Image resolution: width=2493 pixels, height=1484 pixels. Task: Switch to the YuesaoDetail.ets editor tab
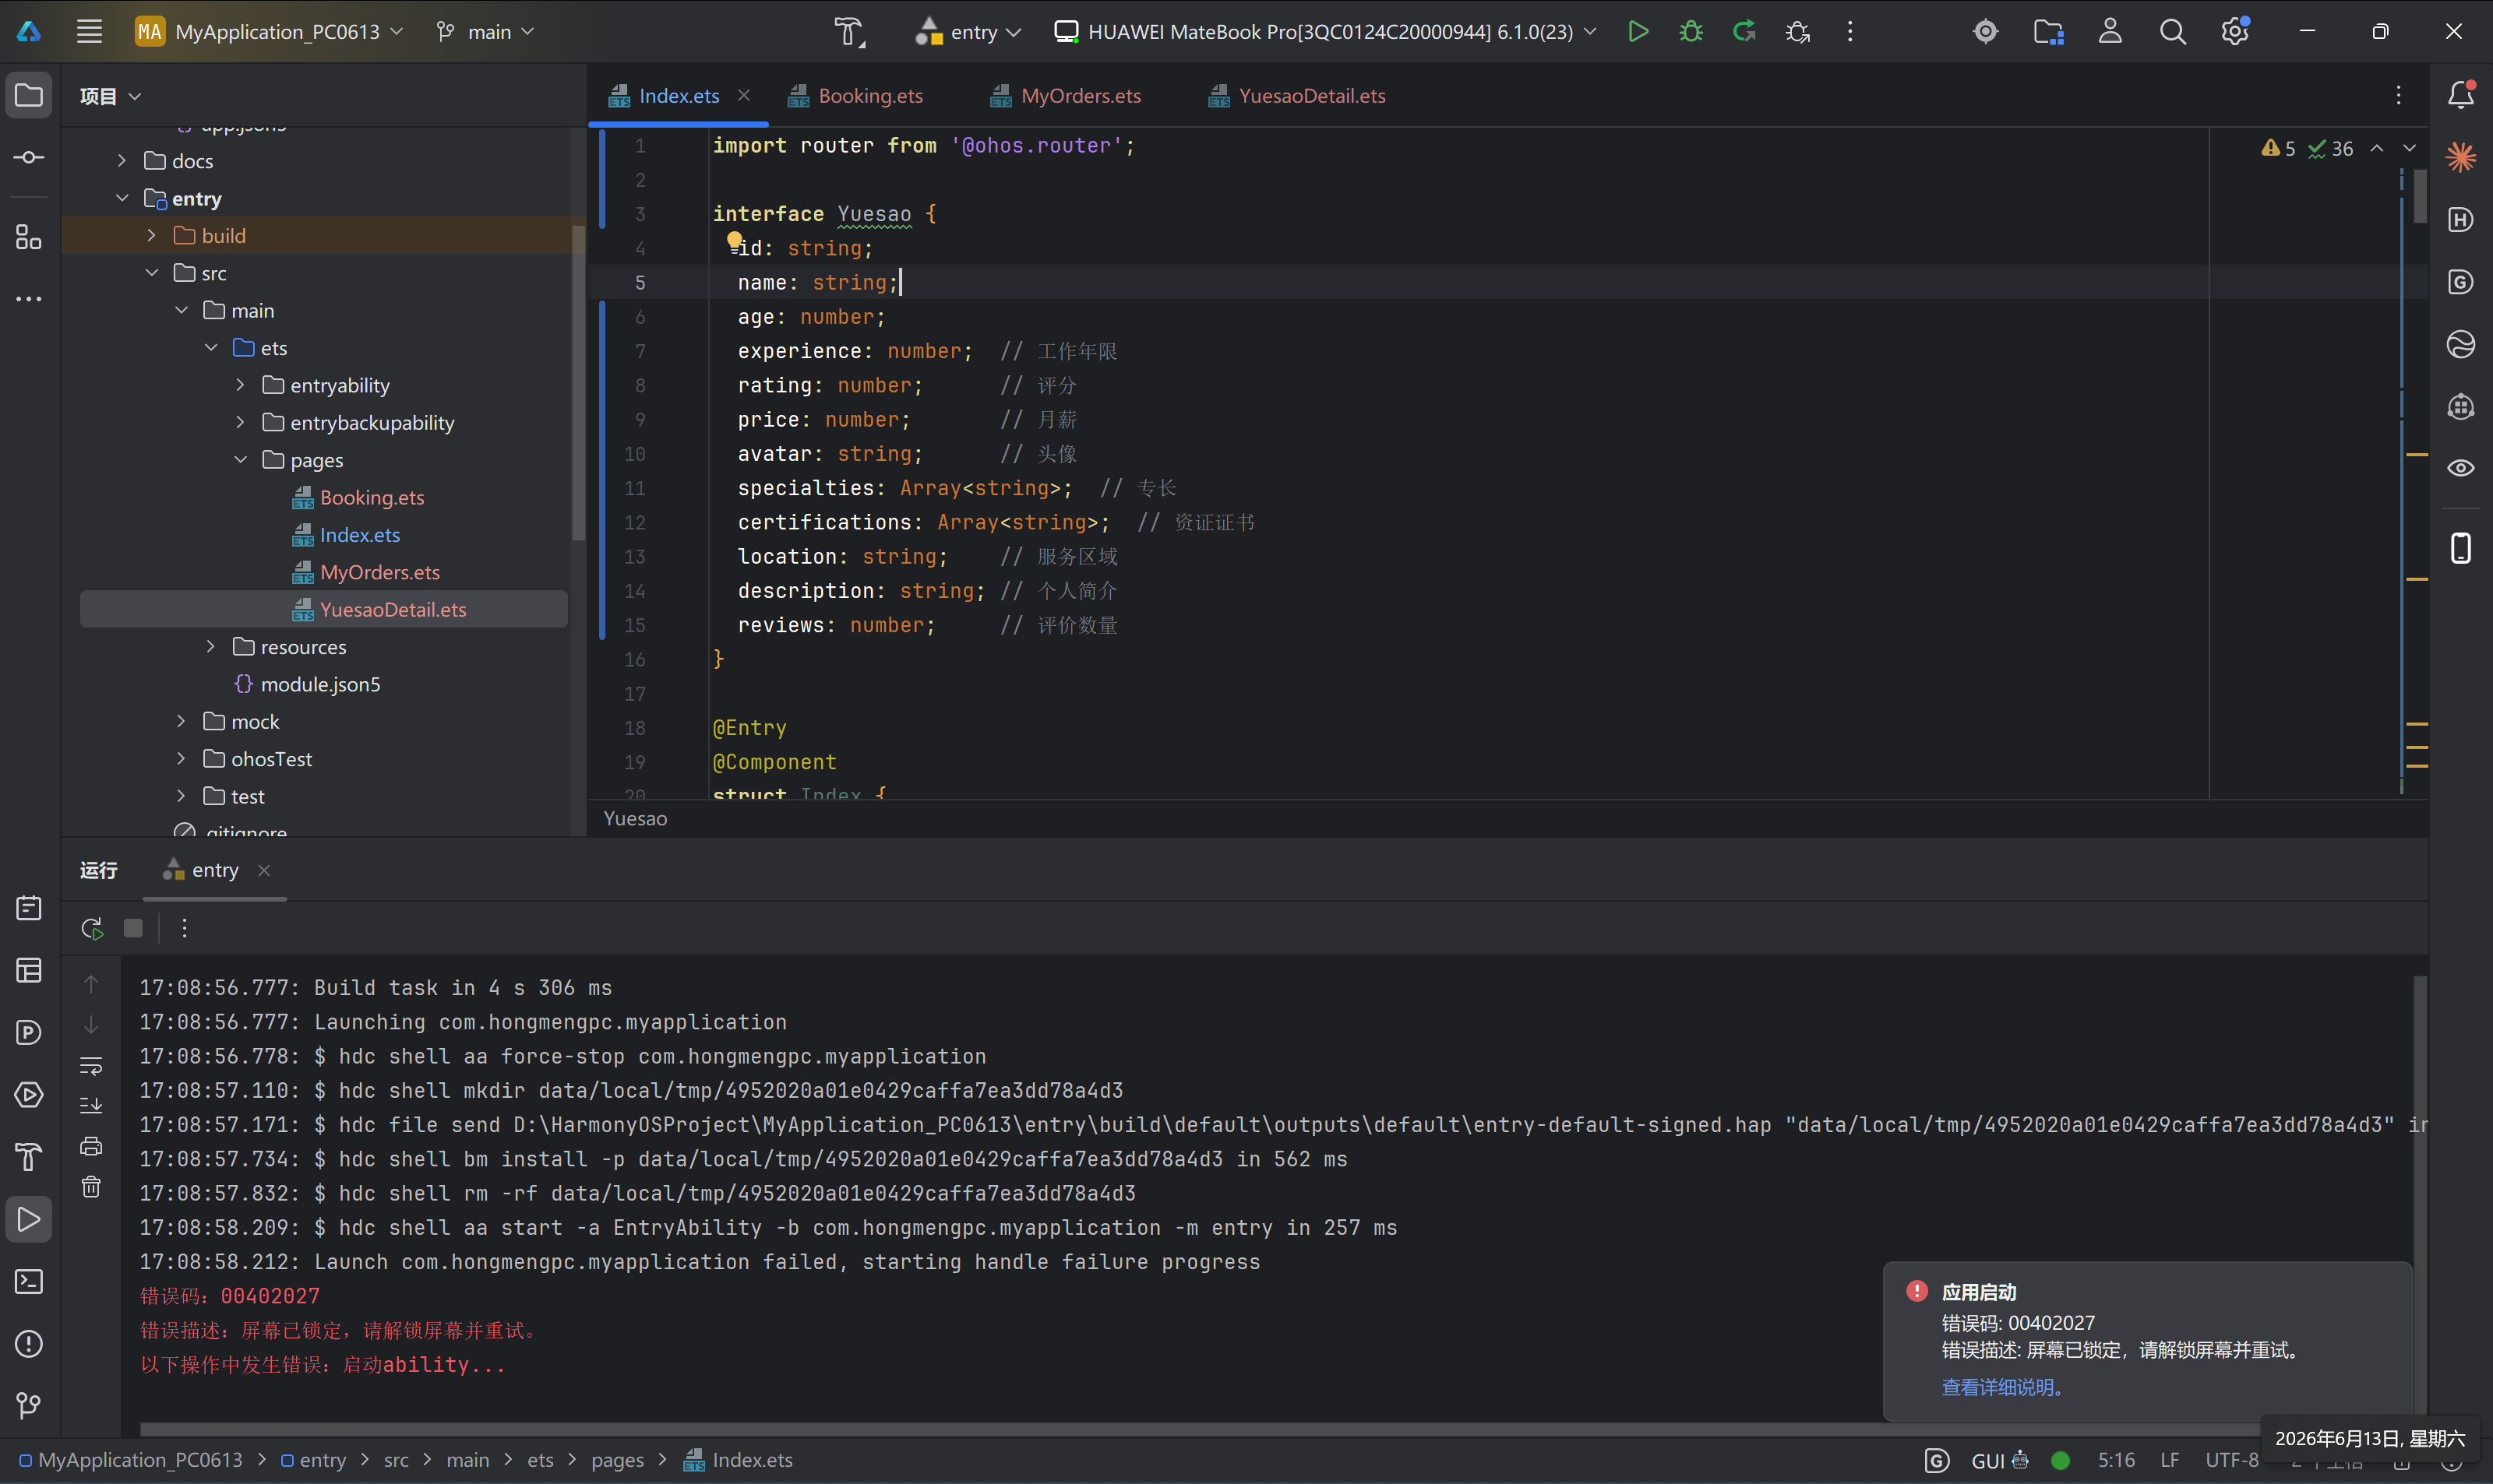pyautogui.click(x=1297, y=95)
